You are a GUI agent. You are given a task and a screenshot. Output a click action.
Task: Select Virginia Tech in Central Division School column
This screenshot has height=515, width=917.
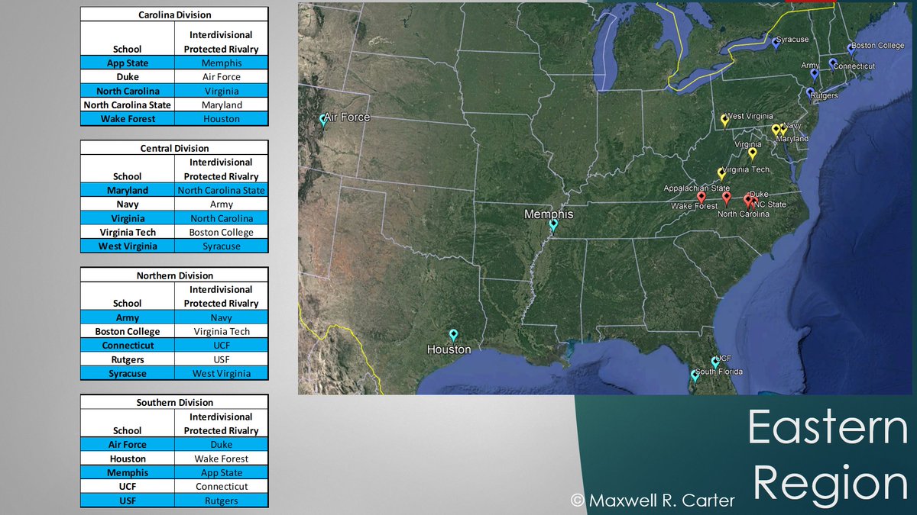(x=128, y=232)
